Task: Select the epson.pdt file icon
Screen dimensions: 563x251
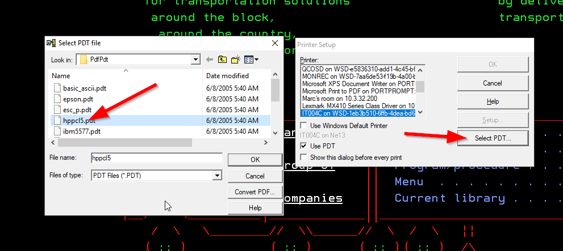Action: pyautogui.click(x=57, y=99)
